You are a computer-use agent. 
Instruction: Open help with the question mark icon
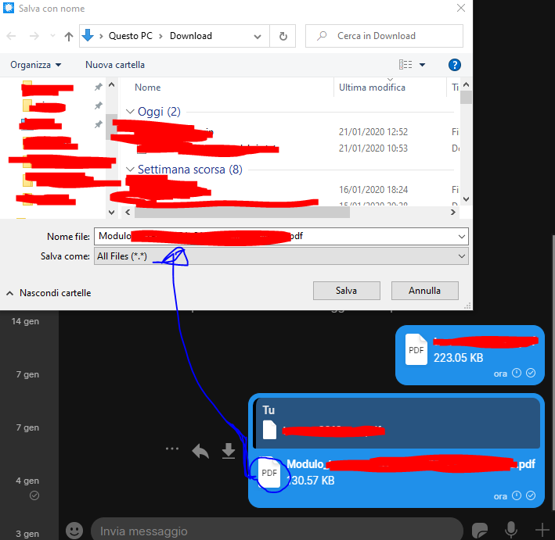[455, 65]
